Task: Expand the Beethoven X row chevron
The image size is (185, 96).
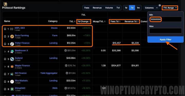Action: click(5, 51)
